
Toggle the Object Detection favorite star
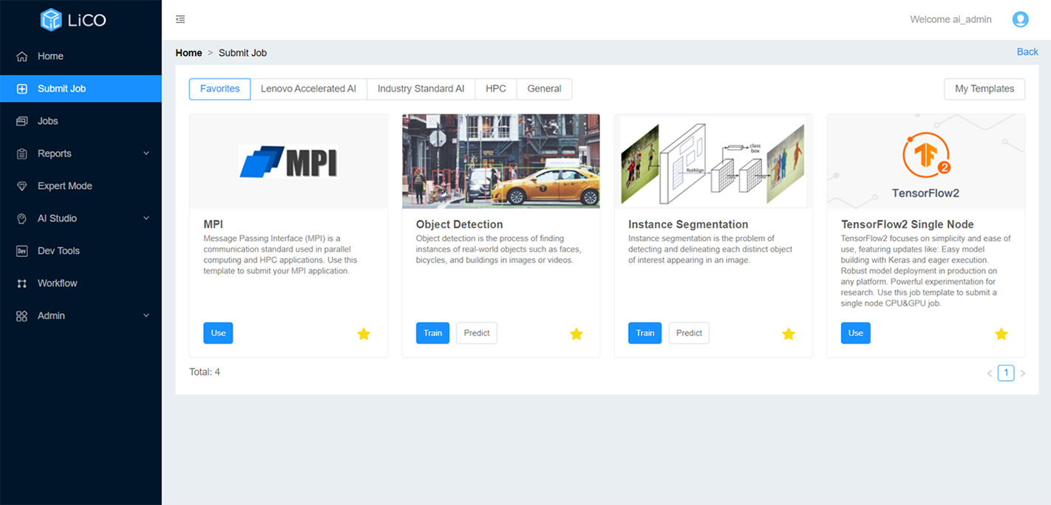[x=576, y=334]
